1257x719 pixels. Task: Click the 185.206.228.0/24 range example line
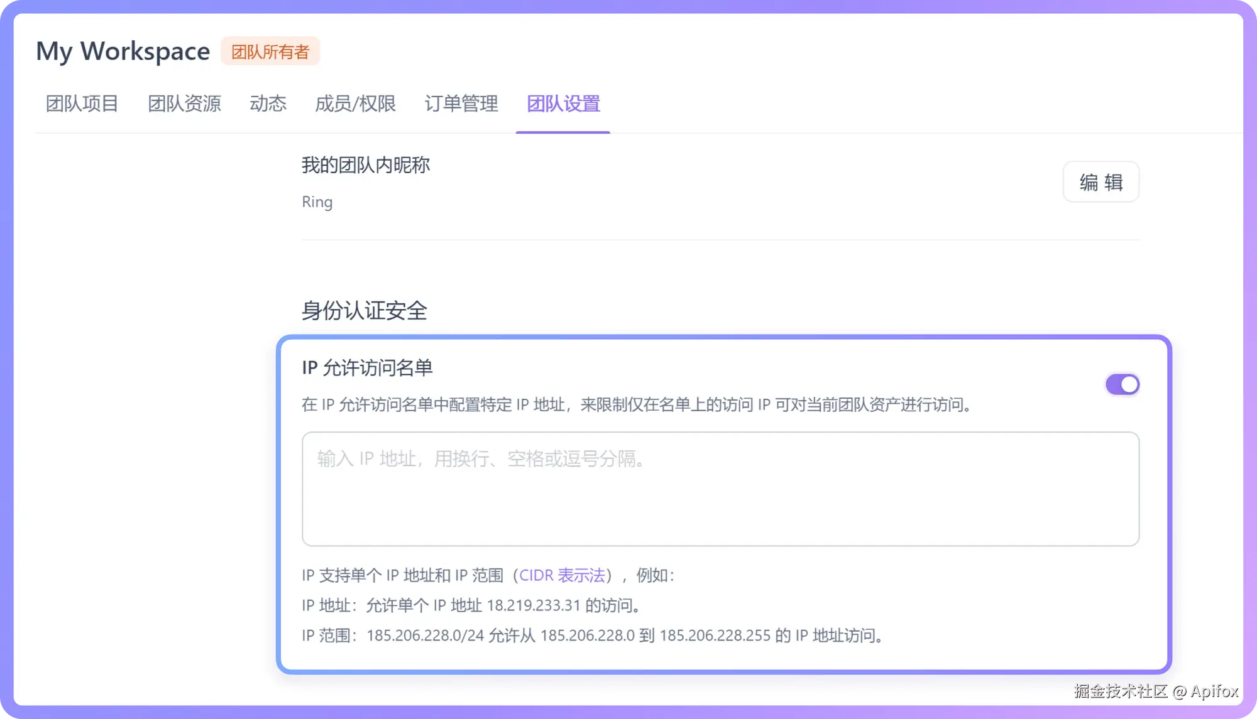point(593,635)
